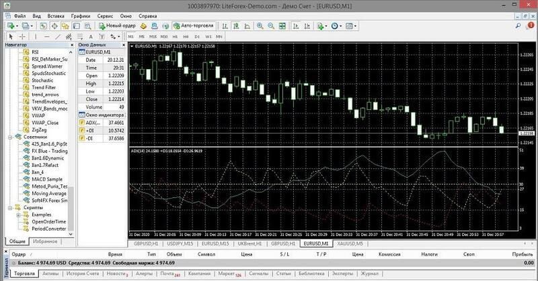Screen dimensions: 538x281
Task: Click the search magnifier icon
Action: [x=518, y=25]
